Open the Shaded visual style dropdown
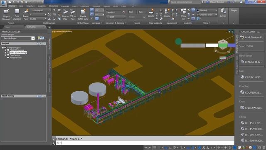This screenshot has height=150, width=266. click(207, 10)
